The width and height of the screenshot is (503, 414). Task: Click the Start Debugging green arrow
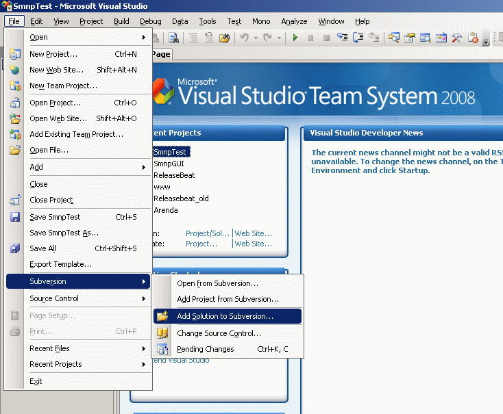295,38
